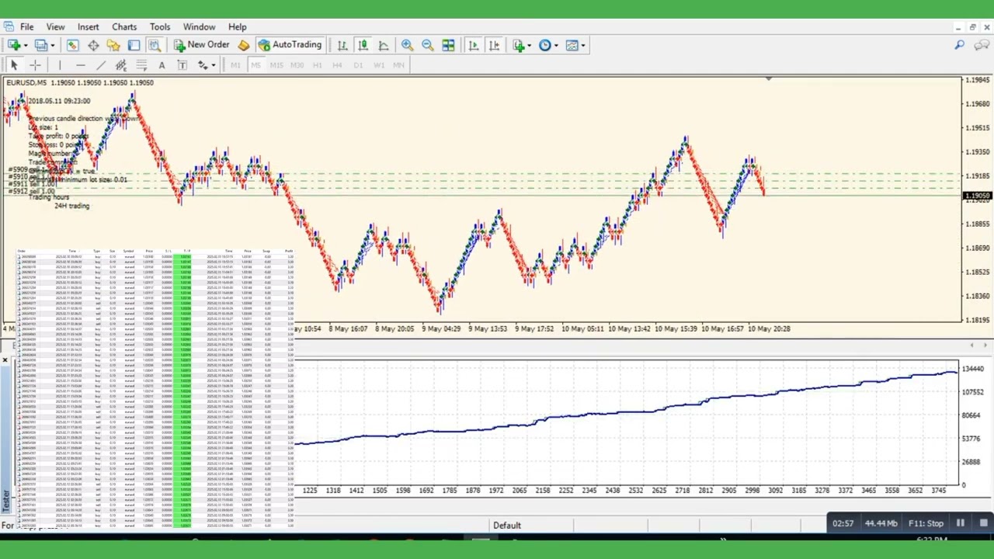Image resolution: width=994 pixels, height=559 pixels.
Task: Expand the Templates dropdown arrow
Action: (583, 45)
